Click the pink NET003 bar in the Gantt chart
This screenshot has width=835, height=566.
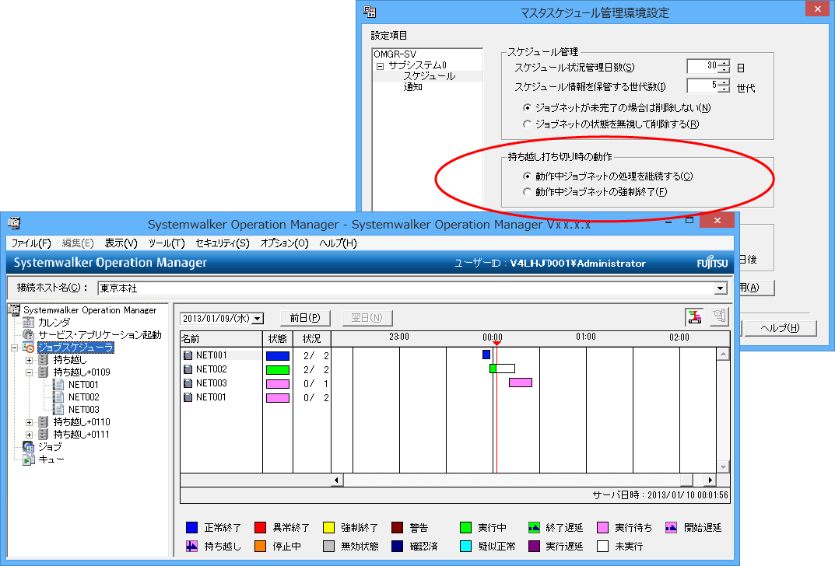521,383
